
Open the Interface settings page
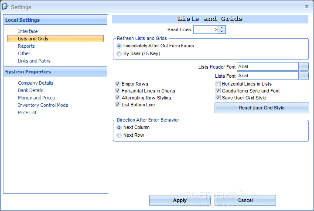point(28,31)
